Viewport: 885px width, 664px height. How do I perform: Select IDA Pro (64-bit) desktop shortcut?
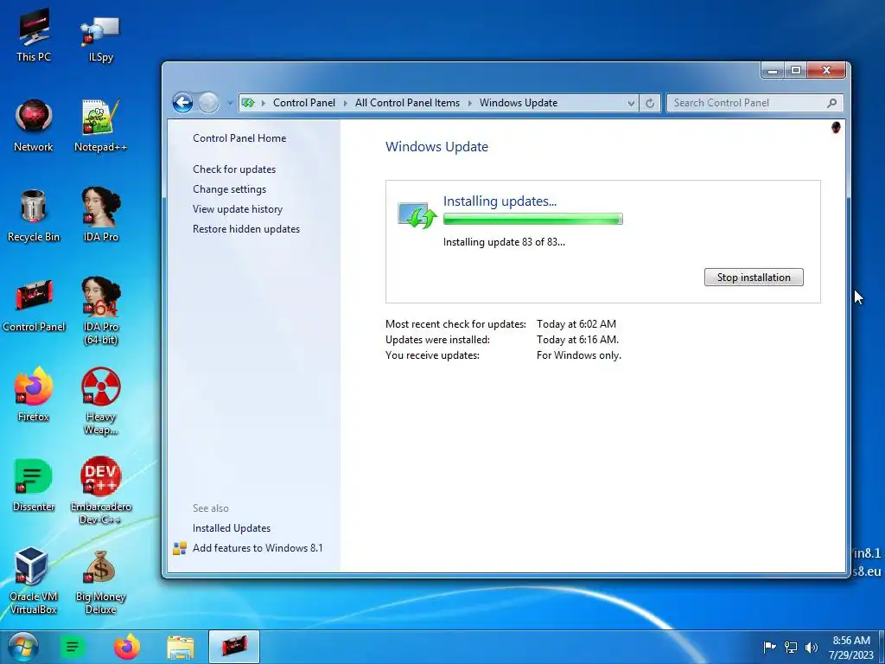coord(100,311)
